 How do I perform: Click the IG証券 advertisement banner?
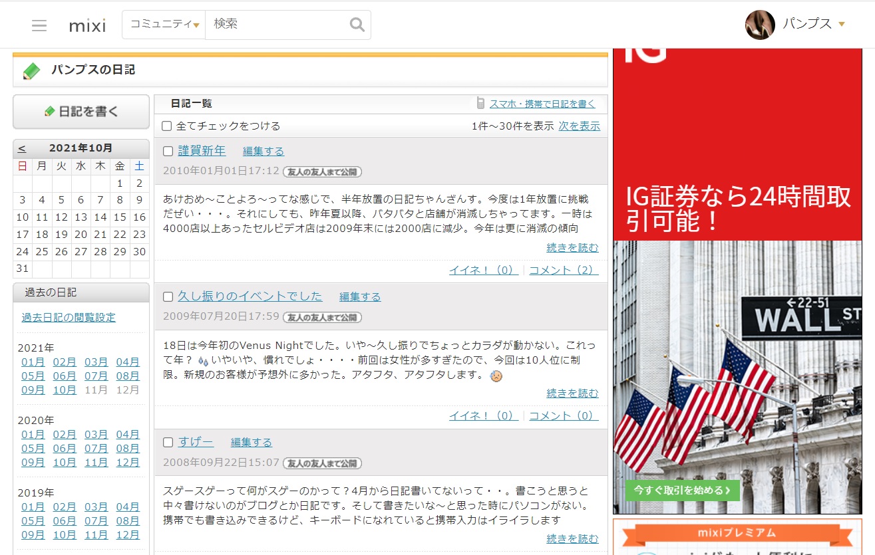pyautogui.click(x=737, y=280)
